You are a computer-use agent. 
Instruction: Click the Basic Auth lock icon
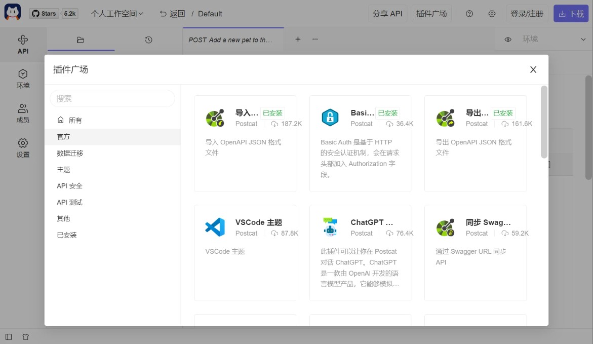(330, 118)
